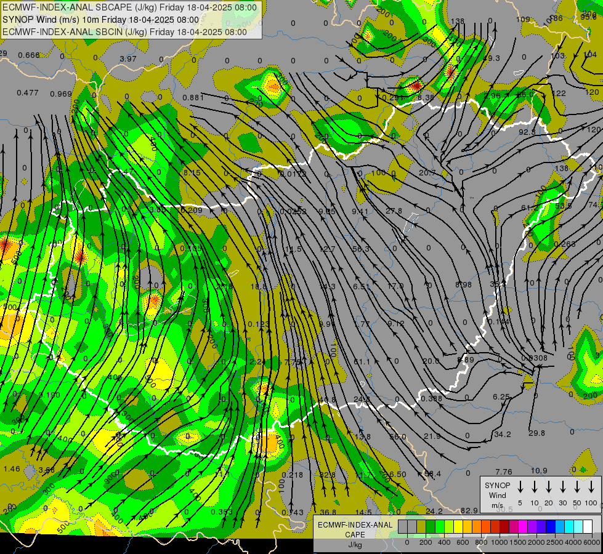Image resolution: width=603 pixels, height=554 pixels.
Task: Click the 2500 tick label in CAPE legend
Action: 555,542
